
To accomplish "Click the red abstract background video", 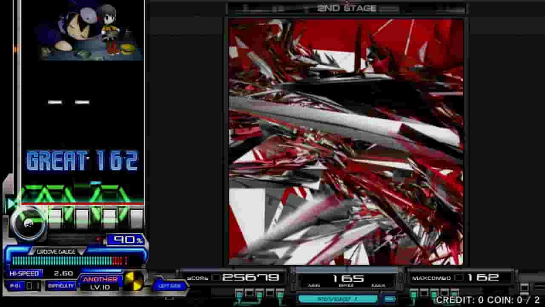I will click(346, 142).
